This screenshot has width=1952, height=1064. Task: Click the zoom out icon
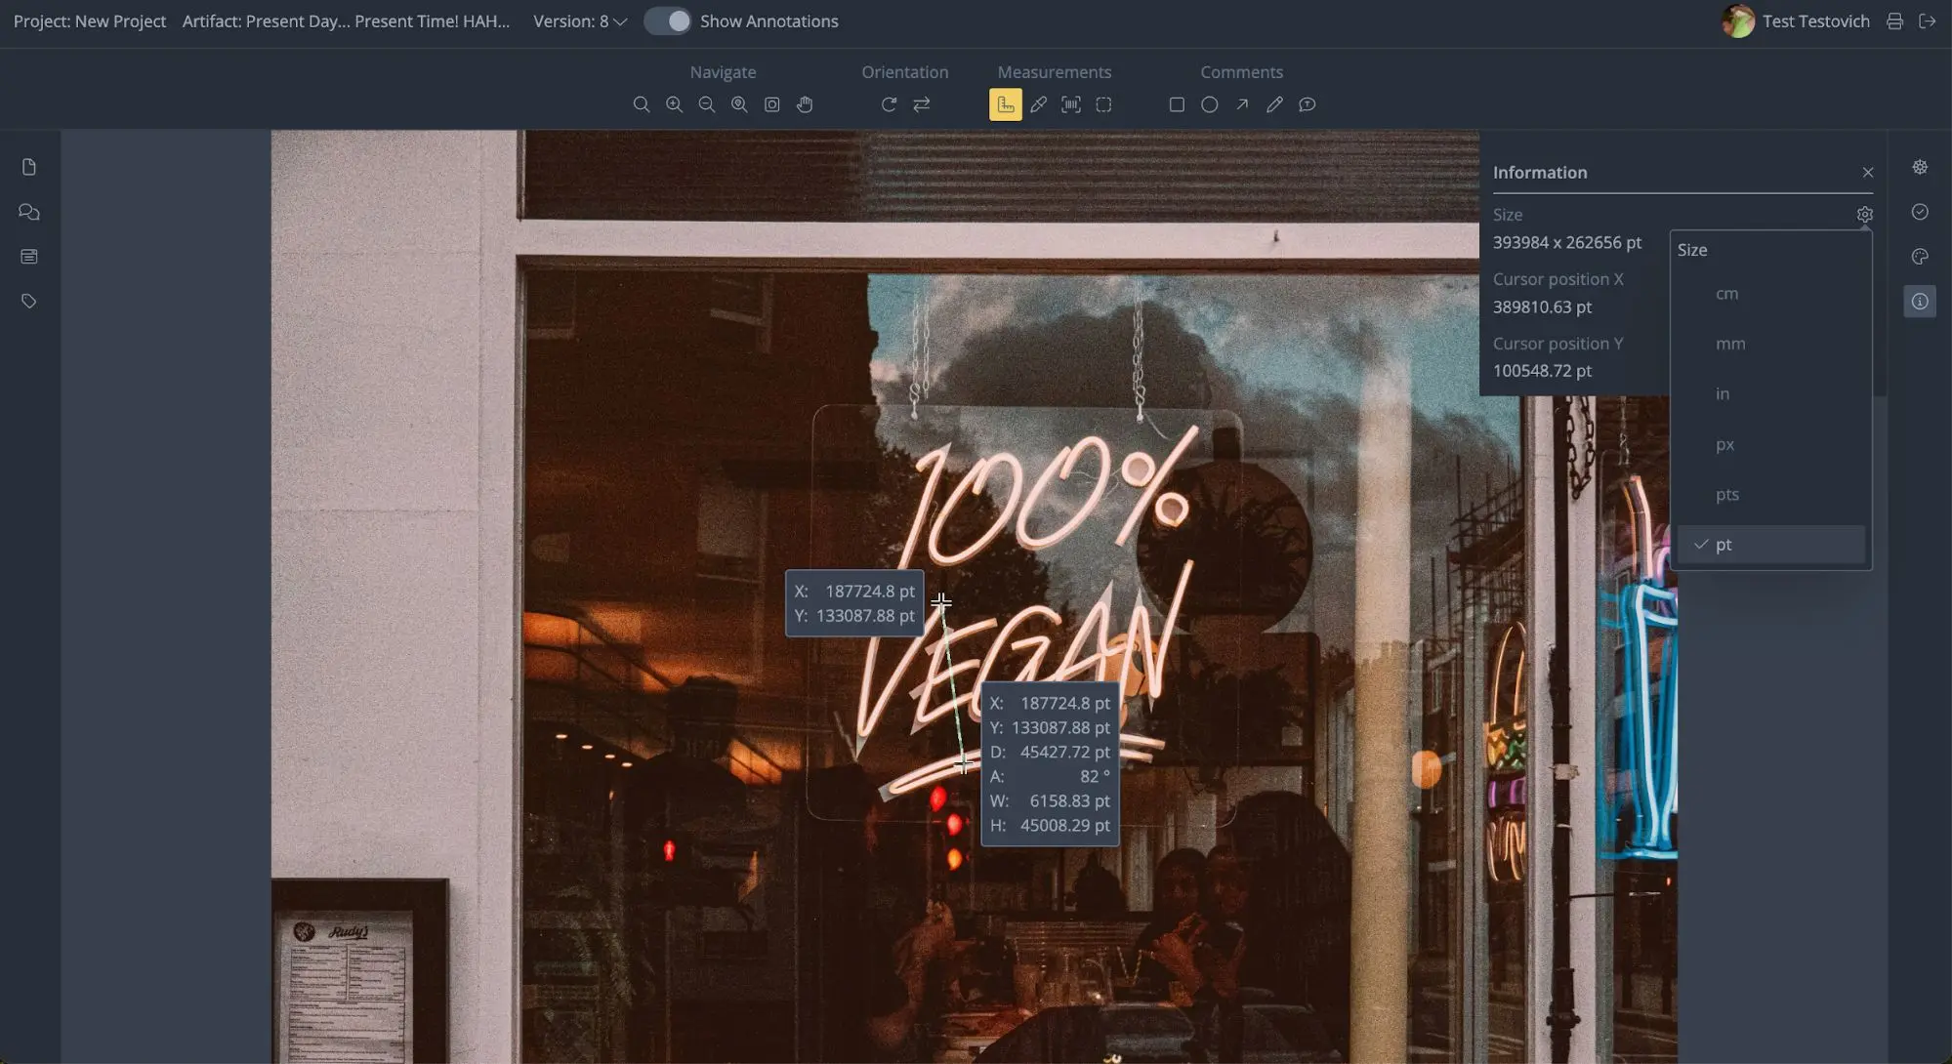click(706, 104)
